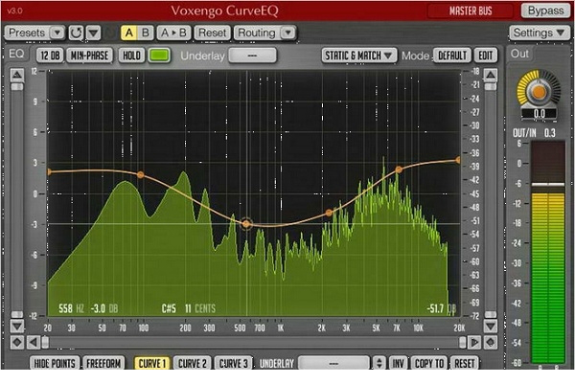Click the C#5 note readout
575x384 pixels.
pyautogui.click(x=169, y=308)
